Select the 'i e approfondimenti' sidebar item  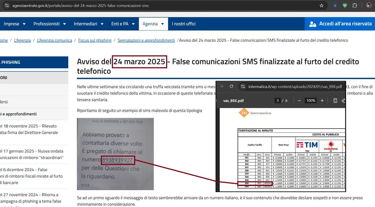(34, 114)
